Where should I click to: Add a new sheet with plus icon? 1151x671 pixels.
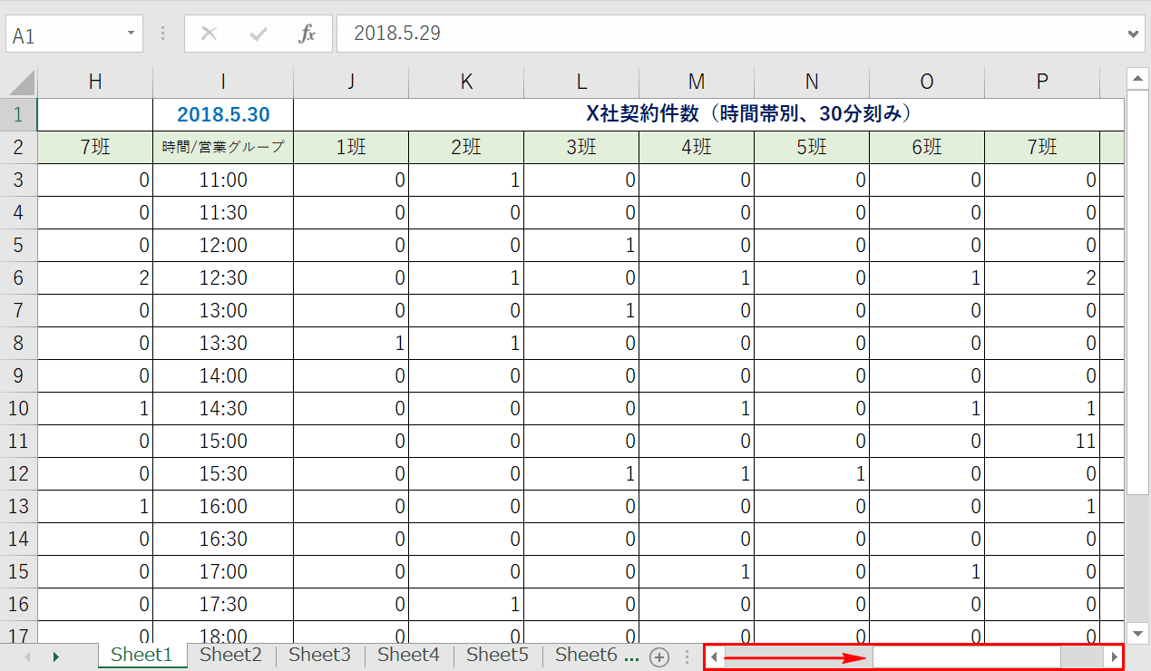coord(659,657)
